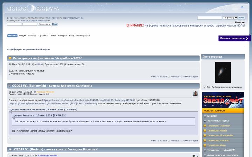Open Аксессуары для телескопов catalog link

(x=223, y=155)
